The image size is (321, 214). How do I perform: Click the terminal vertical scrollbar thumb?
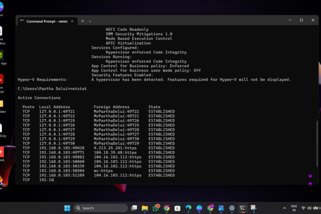(317, 144)
